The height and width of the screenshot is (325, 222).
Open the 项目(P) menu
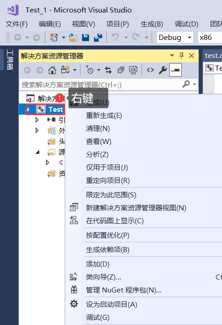pos(117,24)
